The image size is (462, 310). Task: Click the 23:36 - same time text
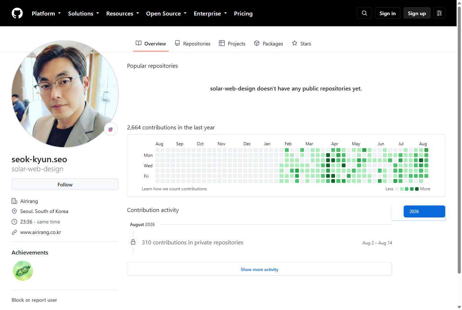tap(40, 222)
